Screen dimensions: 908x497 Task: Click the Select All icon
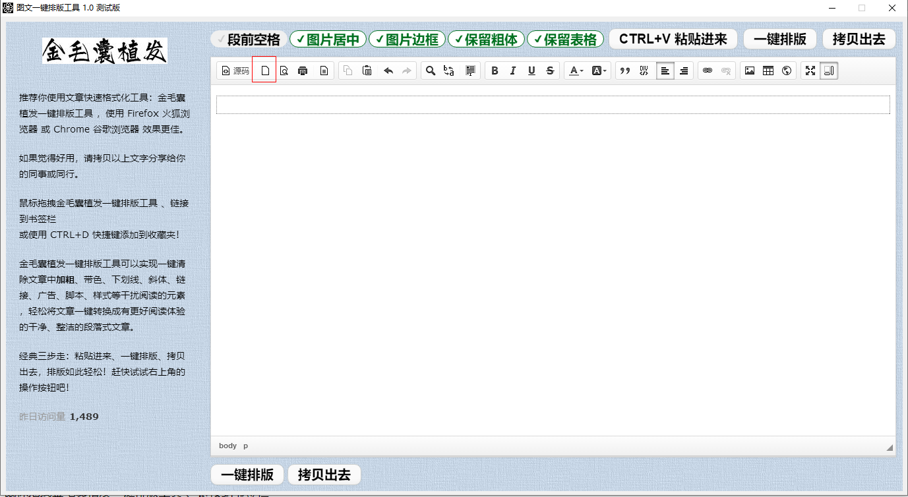click(470, 71)
